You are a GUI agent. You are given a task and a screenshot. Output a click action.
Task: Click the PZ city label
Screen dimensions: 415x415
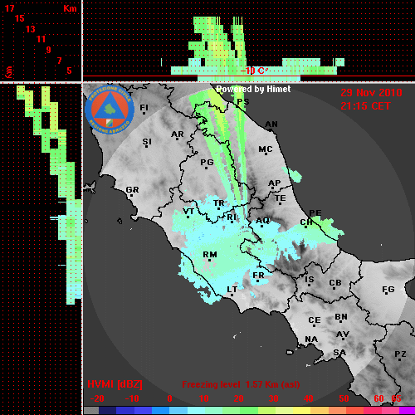pyautogui.click(x=400, y=354)
